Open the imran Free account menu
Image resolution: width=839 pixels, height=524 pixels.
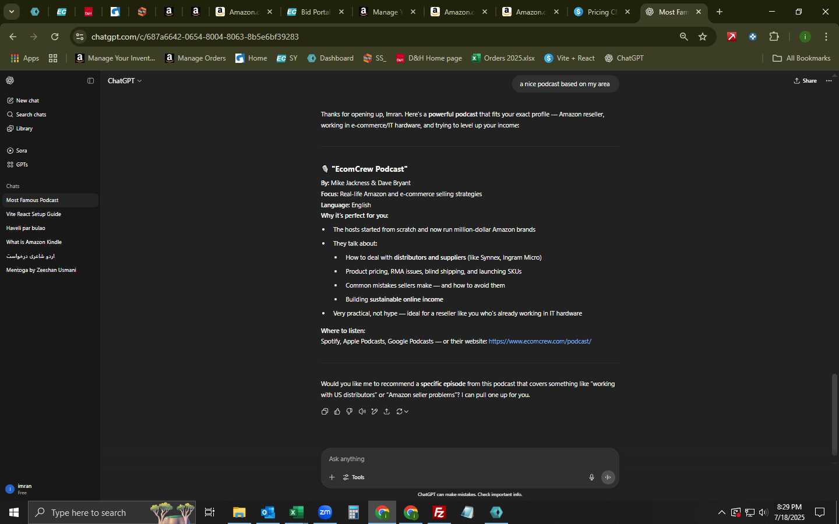[50, 489]
